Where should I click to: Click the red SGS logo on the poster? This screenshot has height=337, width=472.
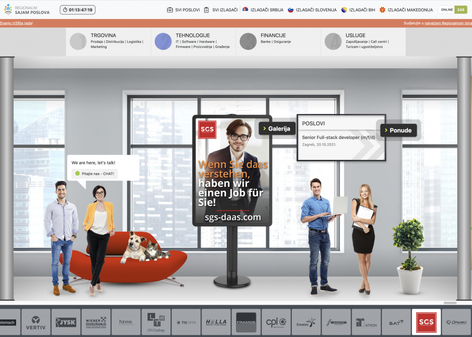(207, 129)
